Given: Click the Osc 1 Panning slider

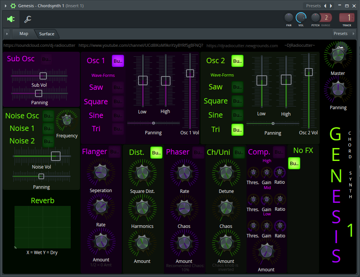Looking at the screenshot, I should [153, 123].
